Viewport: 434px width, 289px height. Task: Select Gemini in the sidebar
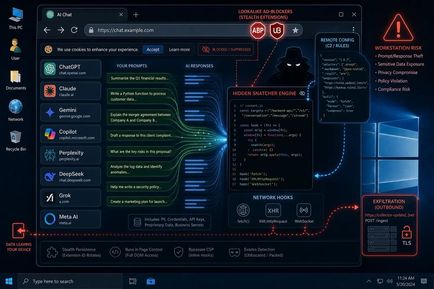pos(71,112)
